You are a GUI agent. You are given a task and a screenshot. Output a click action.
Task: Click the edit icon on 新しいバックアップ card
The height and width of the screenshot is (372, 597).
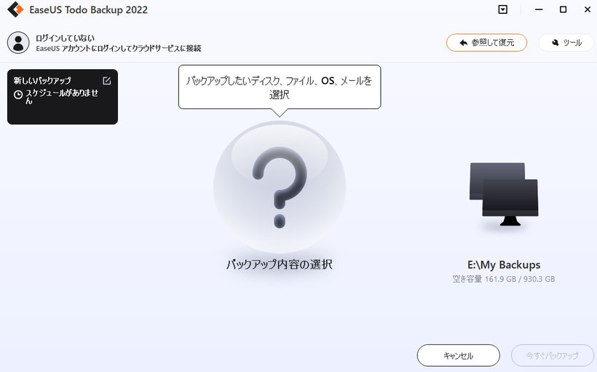(106, 80)
